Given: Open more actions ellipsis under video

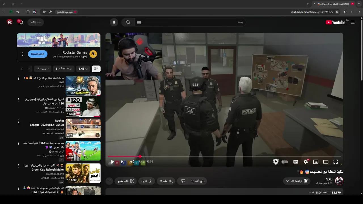Looking at the screenshot, I should pos(109,181).
